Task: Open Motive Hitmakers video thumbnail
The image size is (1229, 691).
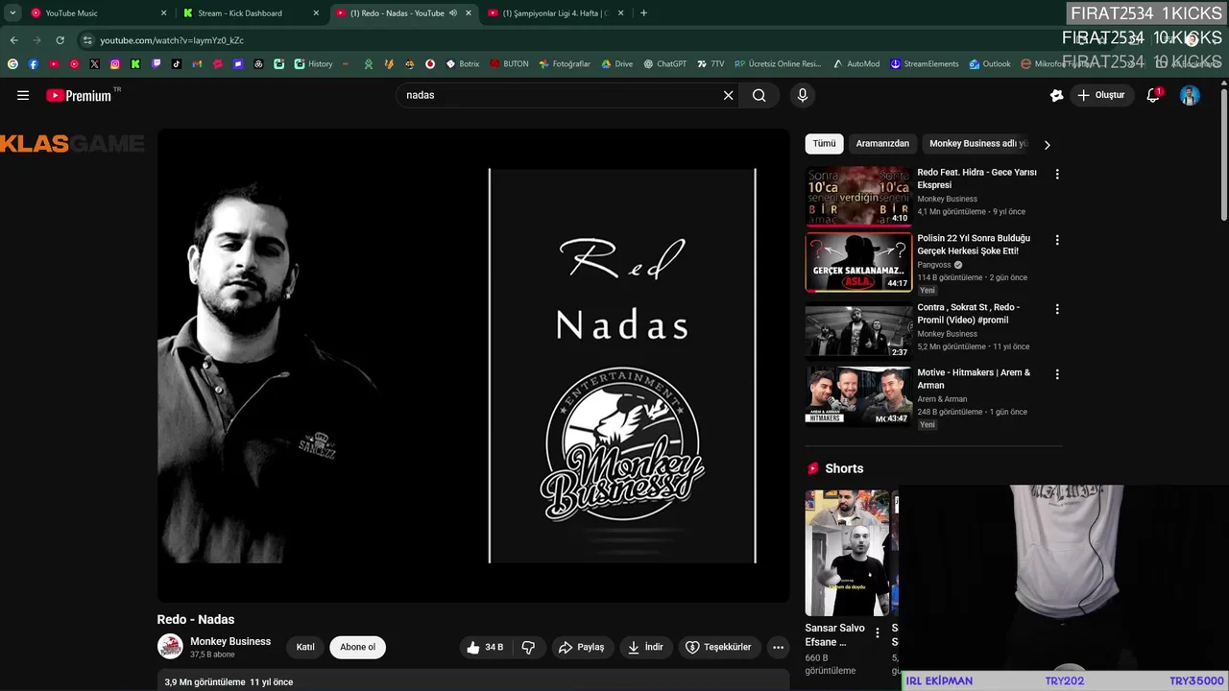Action: point(858,395)
